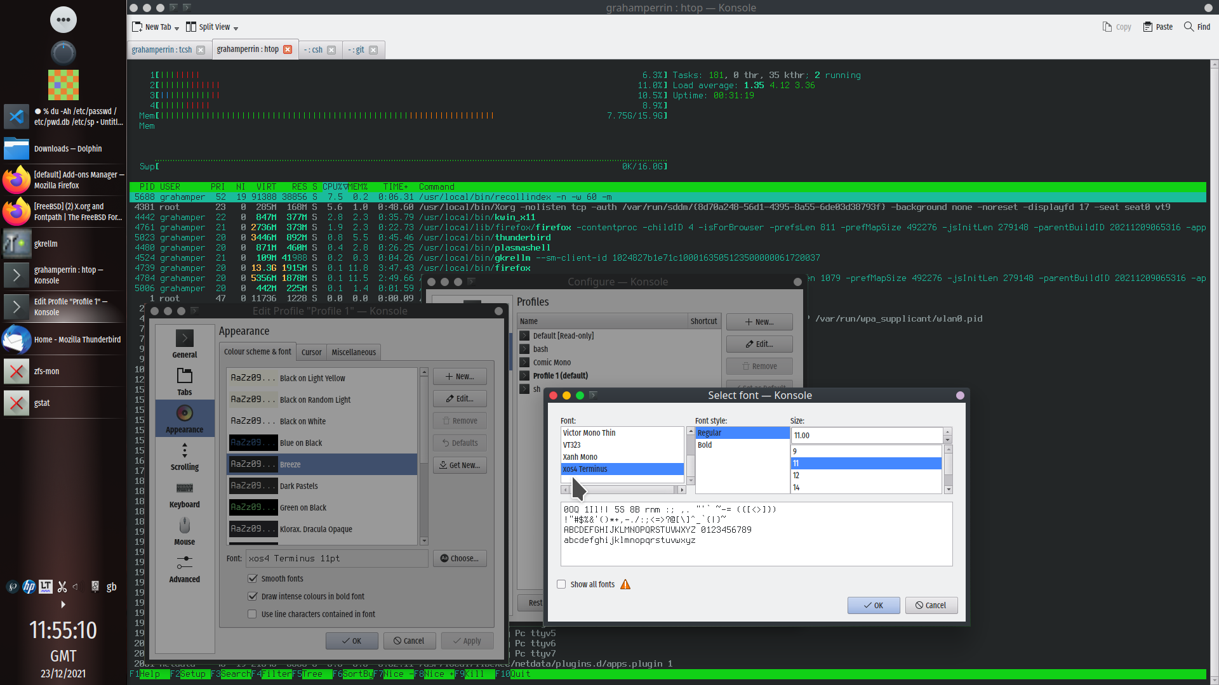Select the Scrolling page icon

184,451
